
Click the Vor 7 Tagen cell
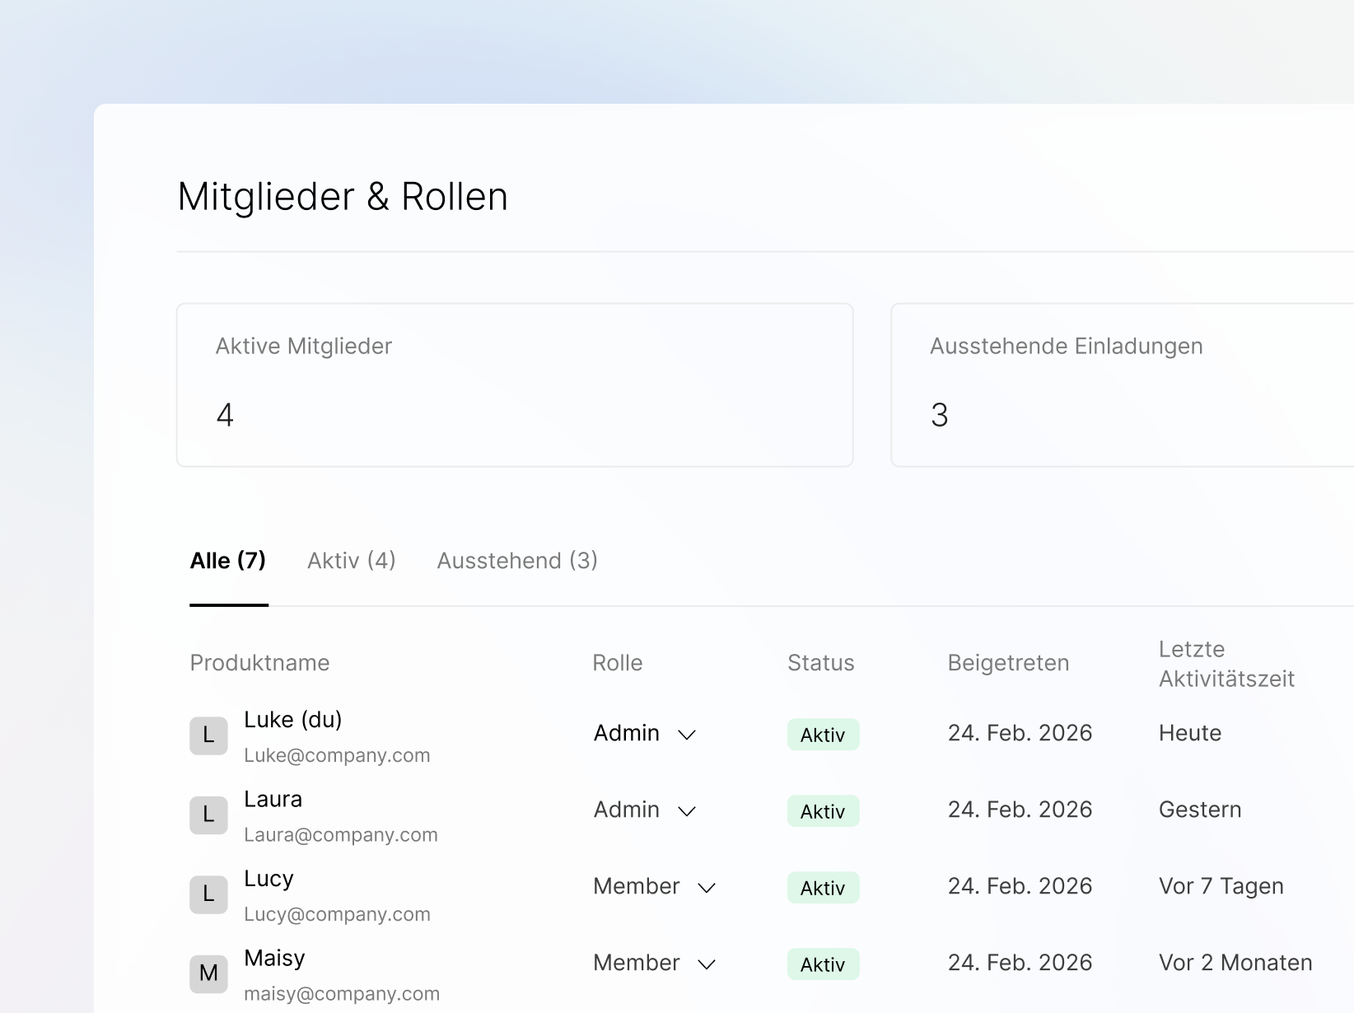coord(1221,886)
